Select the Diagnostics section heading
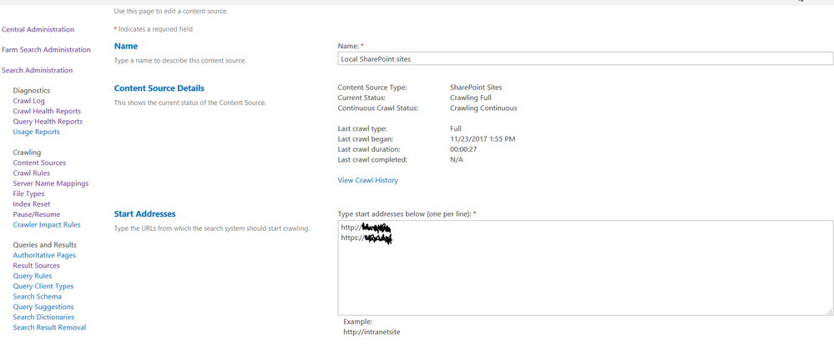834x346 pixels. pos(32,90)
